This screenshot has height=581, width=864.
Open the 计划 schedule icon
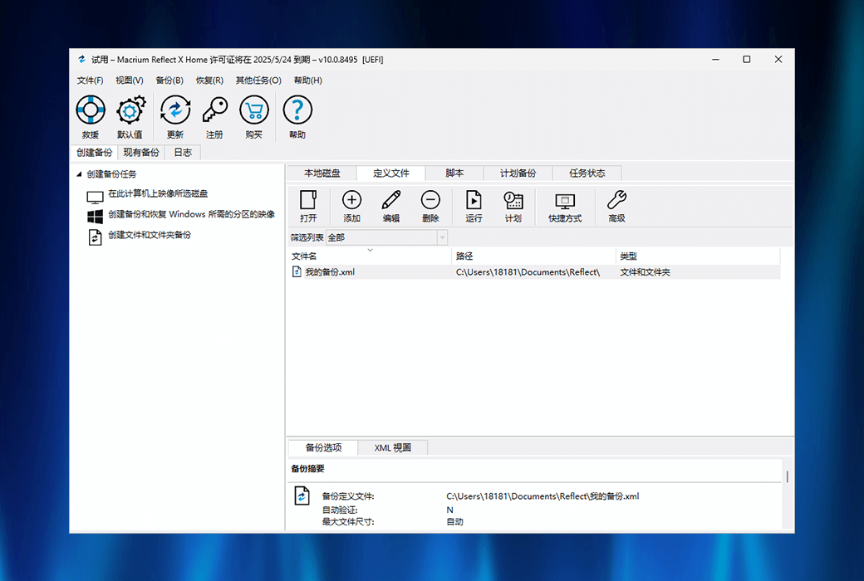click(x=513, y=200)
